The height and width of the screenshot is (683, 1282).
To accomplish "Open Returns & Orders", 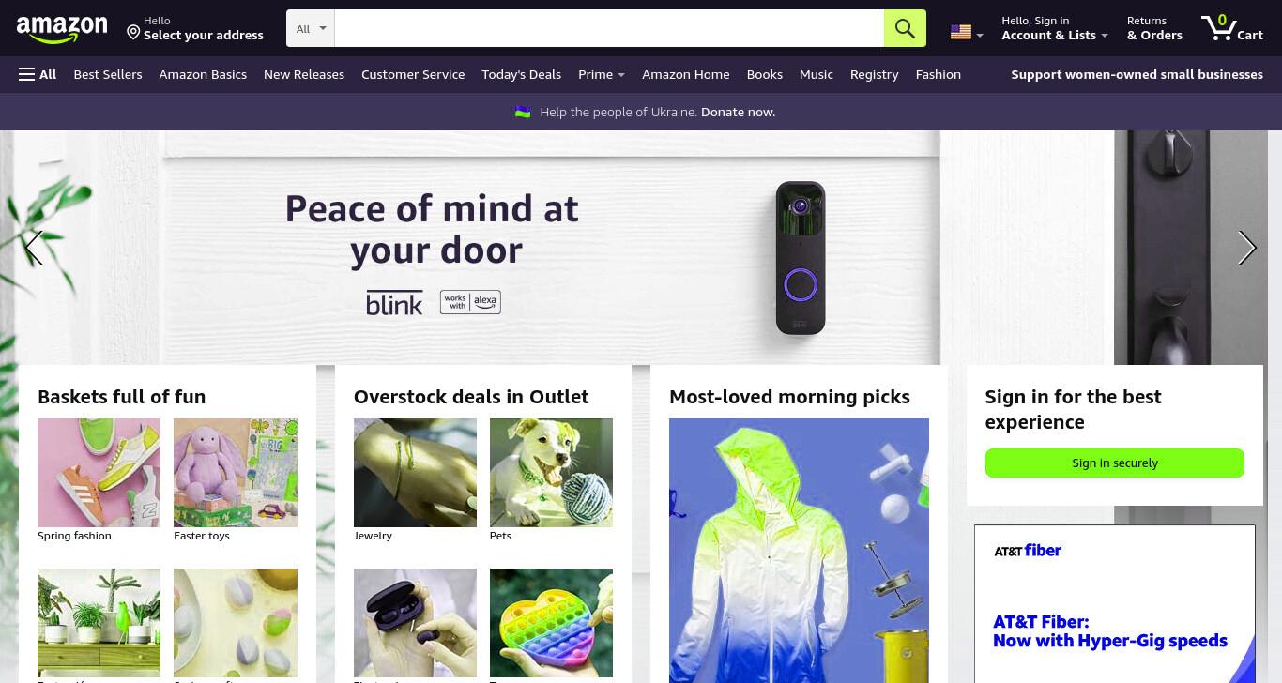I will click(x=1154, y=28).
